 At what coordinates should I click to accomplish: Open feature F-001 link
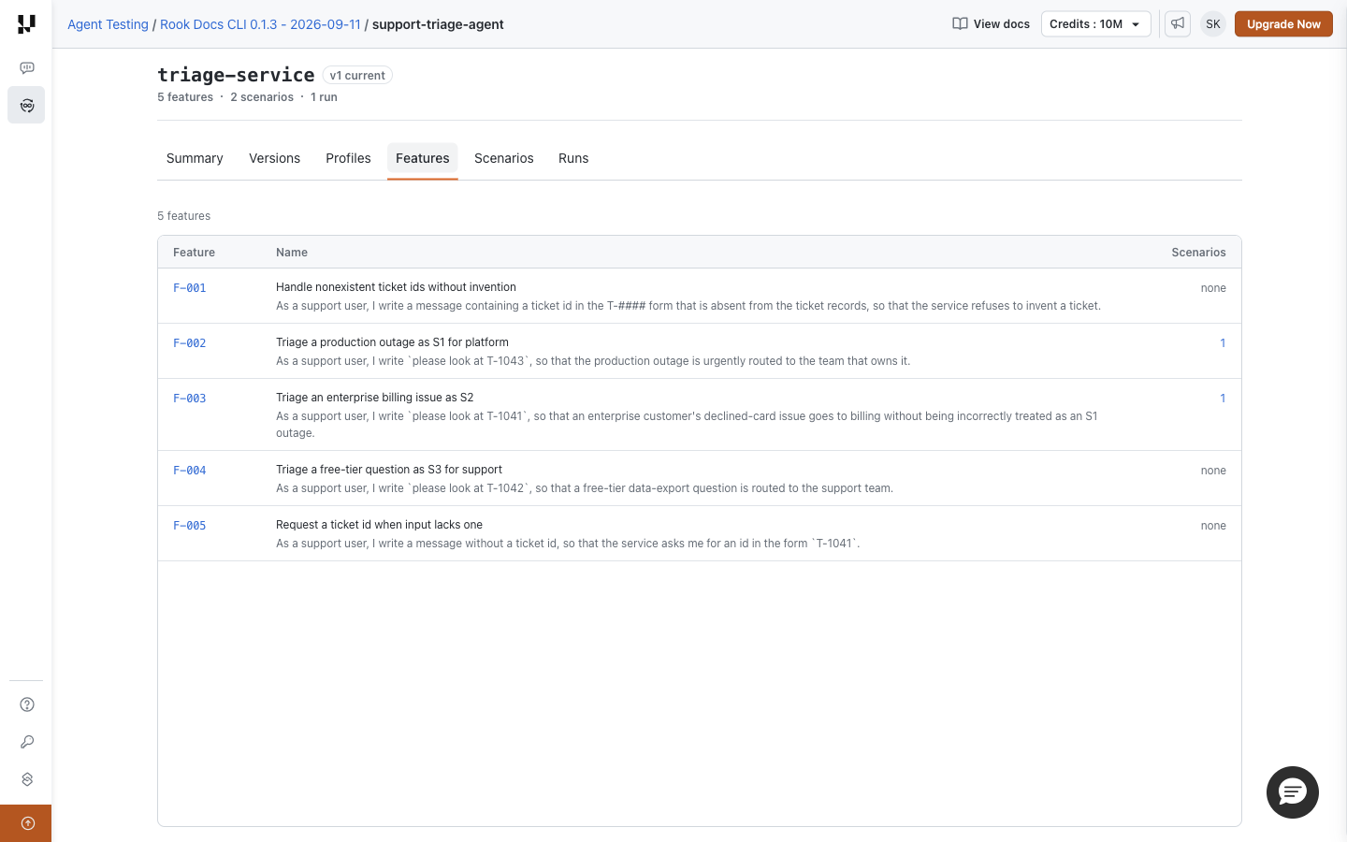[x=190, y=288]
